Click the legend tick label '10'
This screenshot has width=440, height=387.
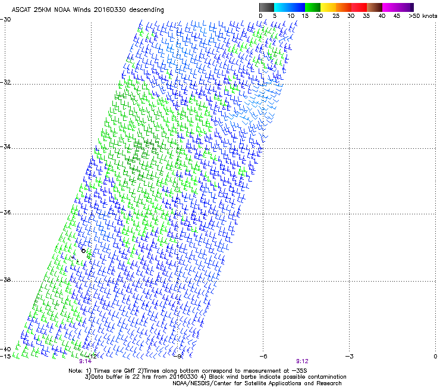[291, 16]
